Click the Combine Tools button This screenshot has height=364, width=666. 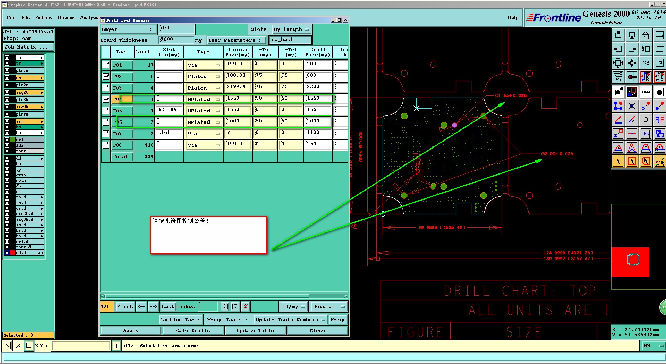coord(180,320)
